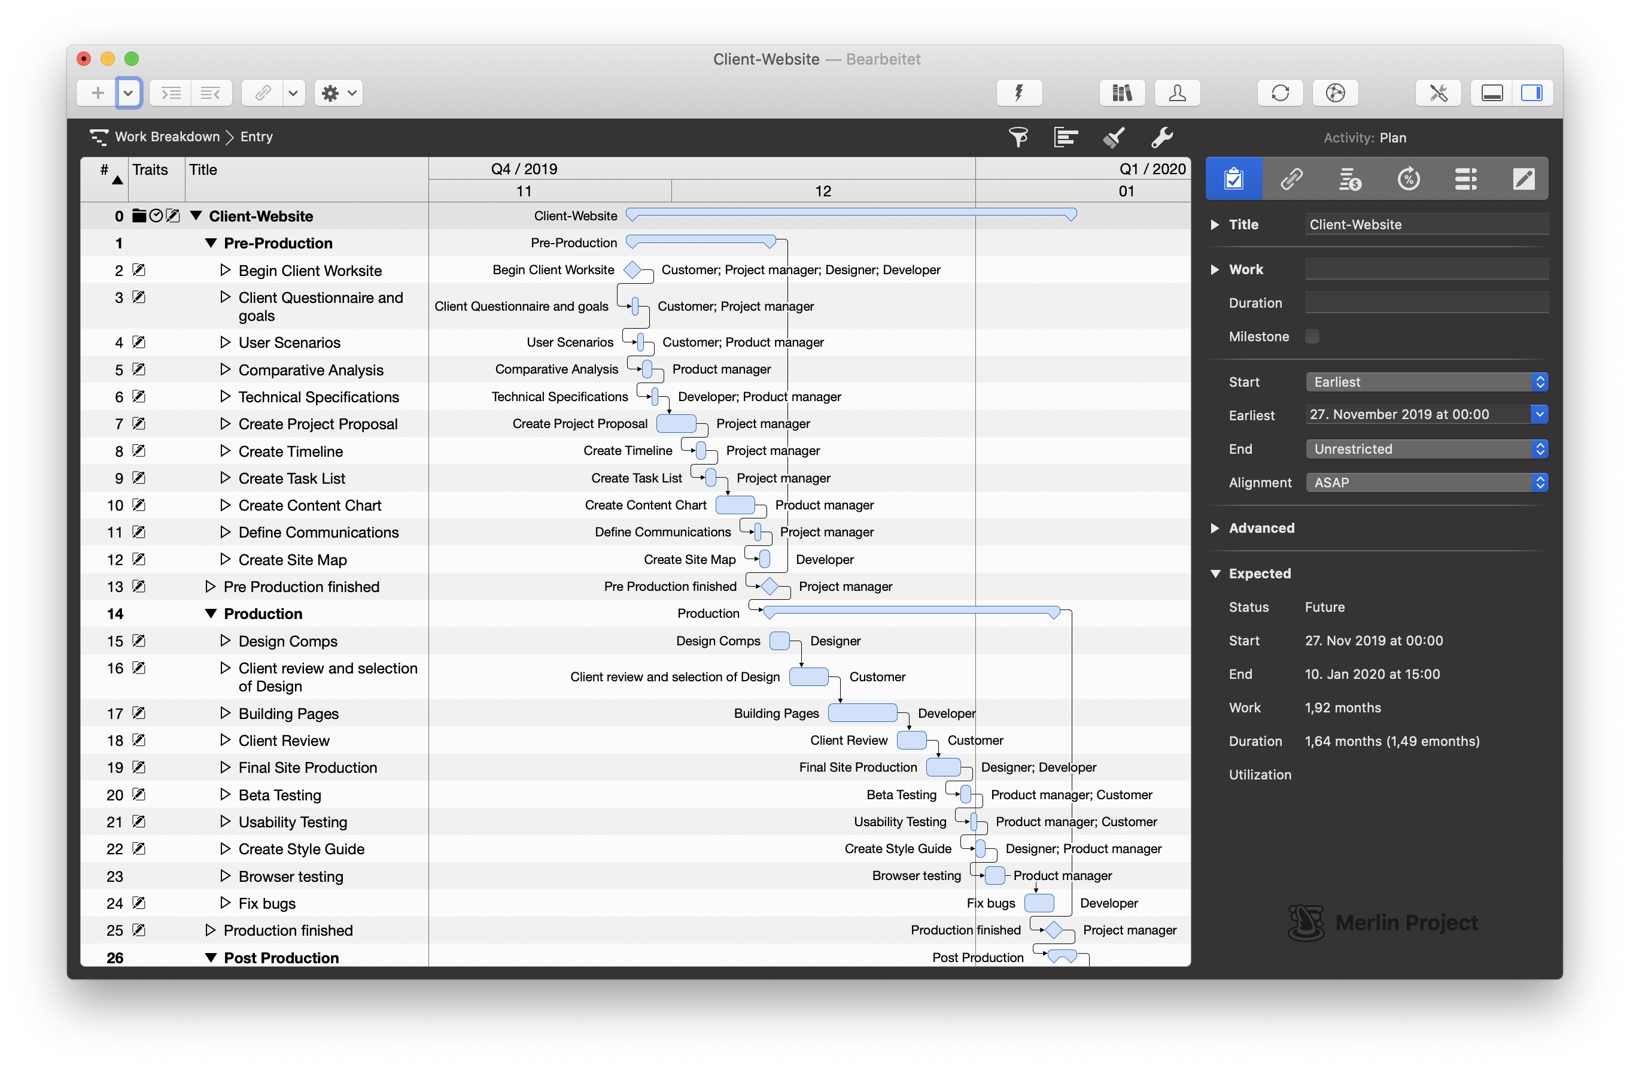Open the resources person icon
The width and height of the screenshot is (1630, 1068).
click(x=1177, y=92)
